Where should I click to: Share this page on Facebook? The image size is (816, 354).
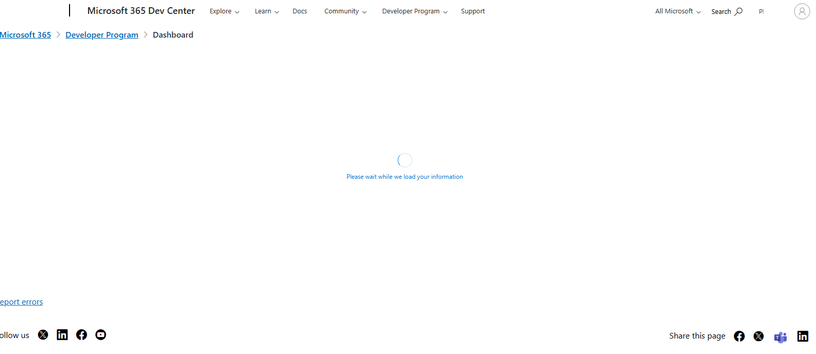(739, 336)
